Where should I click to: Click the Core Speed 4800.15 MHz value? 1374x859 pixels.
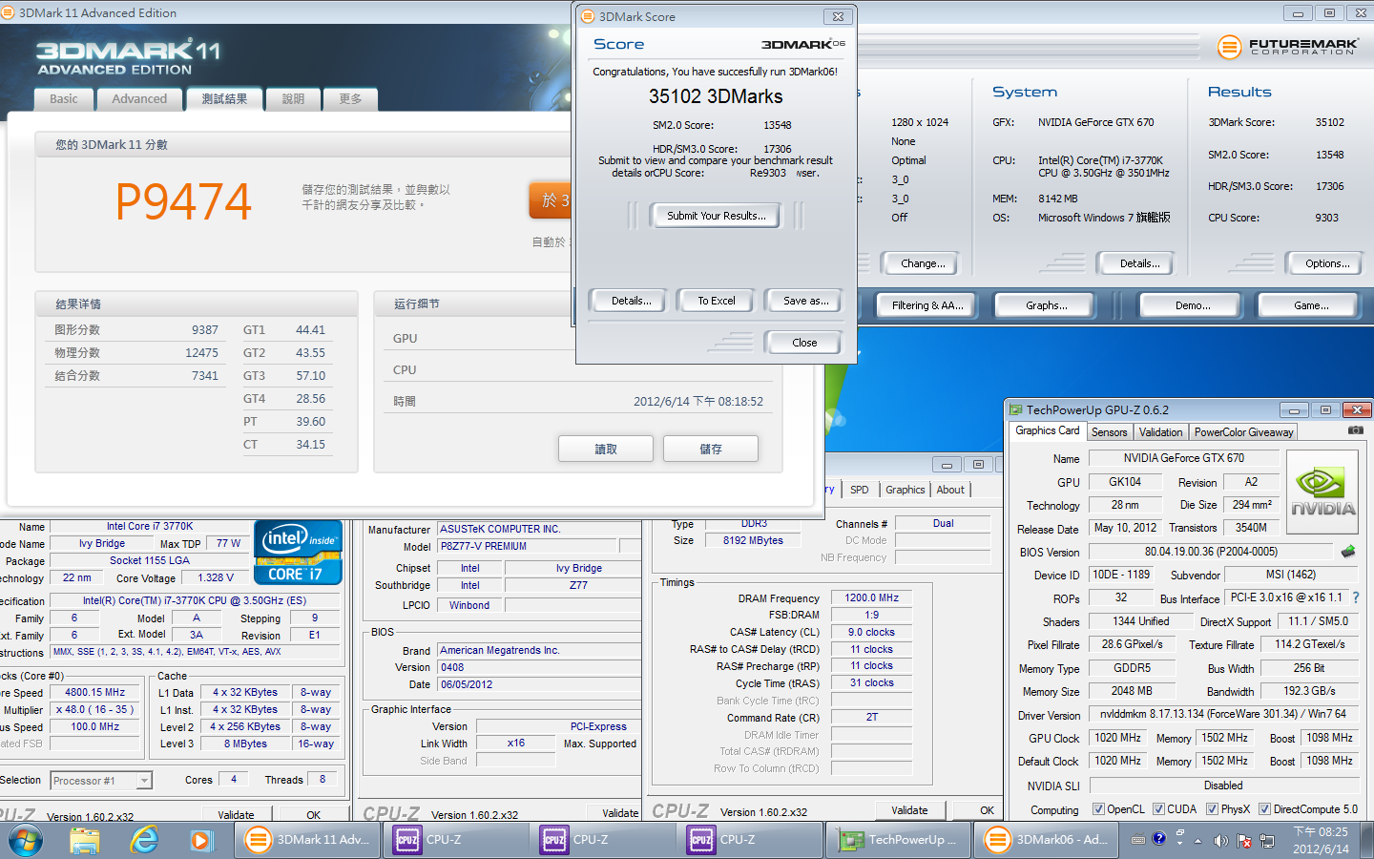coord(94,692)
